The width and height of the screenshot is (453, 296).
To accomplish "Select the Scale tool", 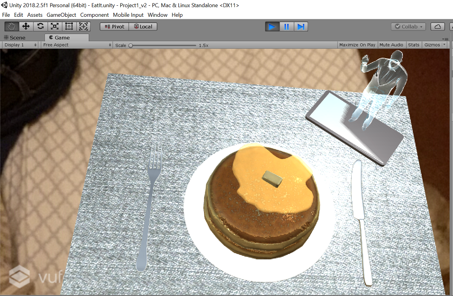I will [54, 27].
